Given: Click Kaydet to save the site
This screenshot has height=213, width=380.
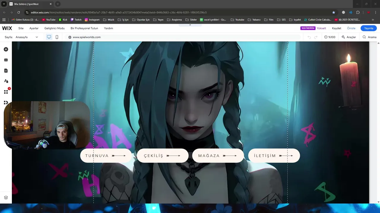Looking at the screenshot, I should (x=337, y=28).
